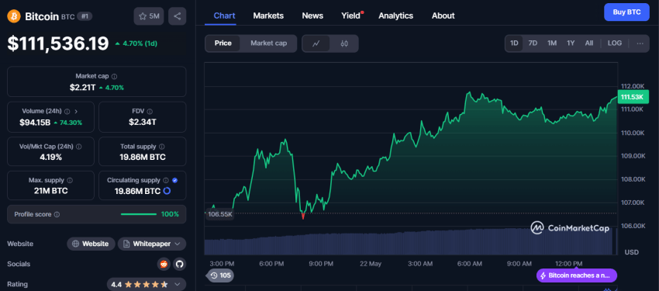
Task: Click the $2.21T market cap value
Action: [82, 88]
